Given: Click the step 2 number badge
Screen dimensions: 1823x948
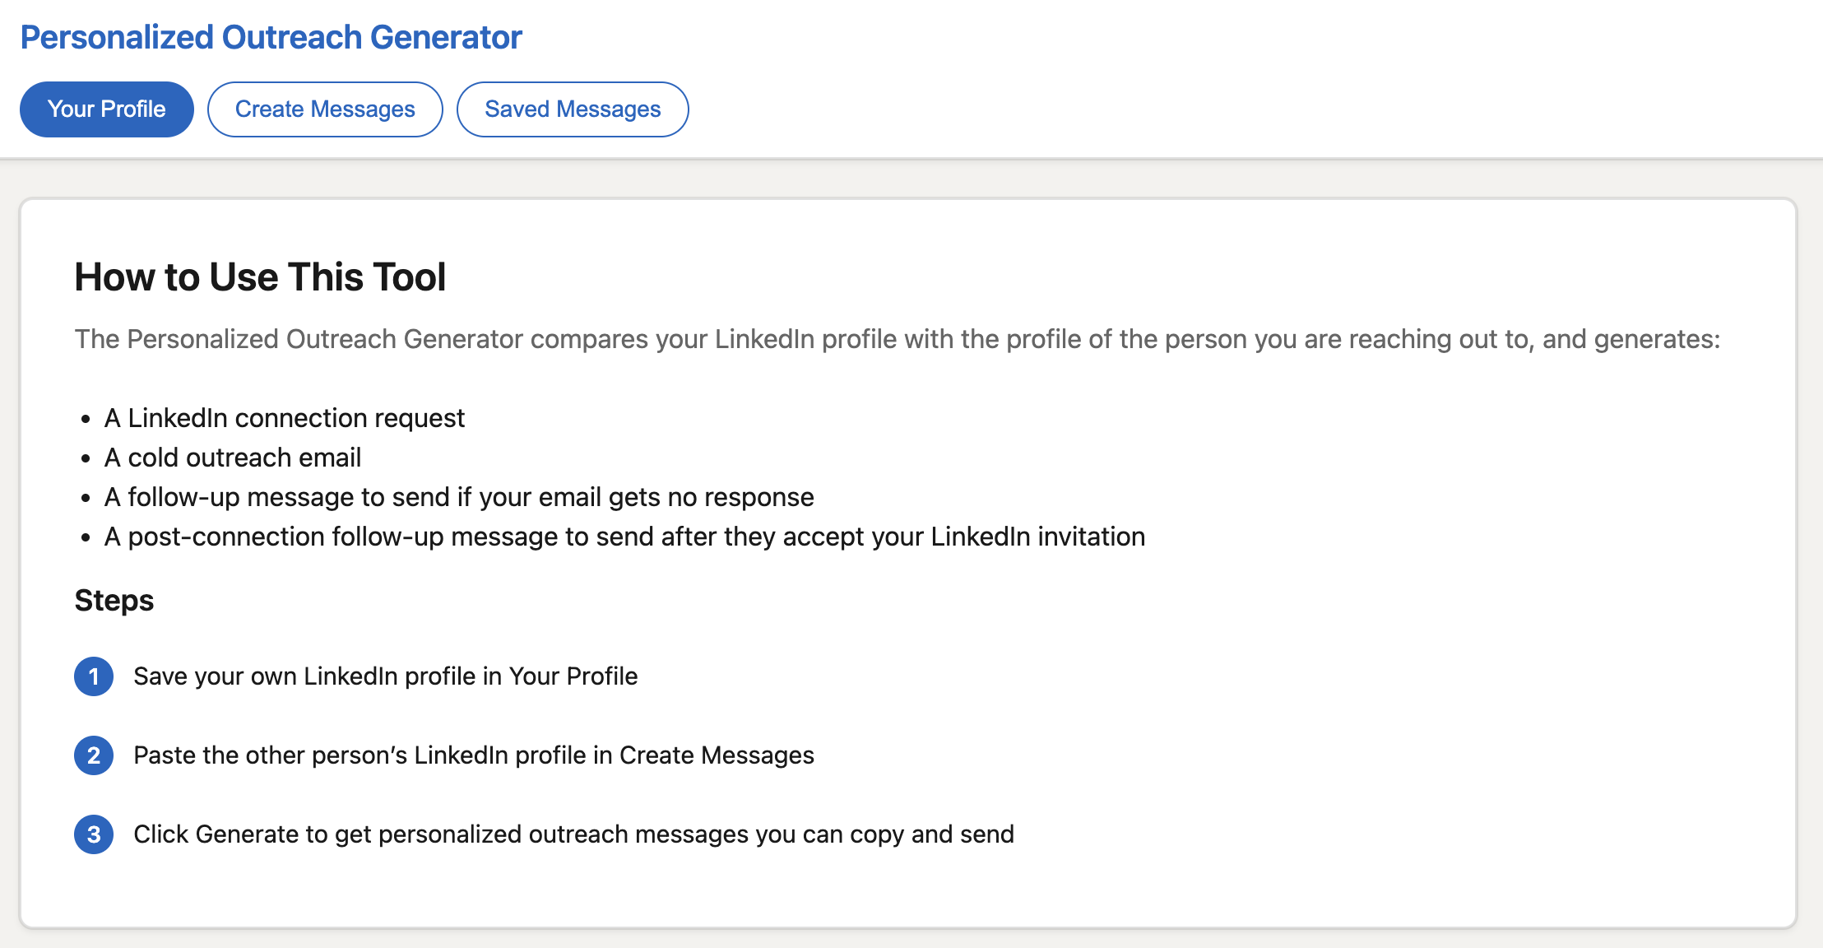Looking at the screenshot, I should pyautogui.click(x=94, y=755).
